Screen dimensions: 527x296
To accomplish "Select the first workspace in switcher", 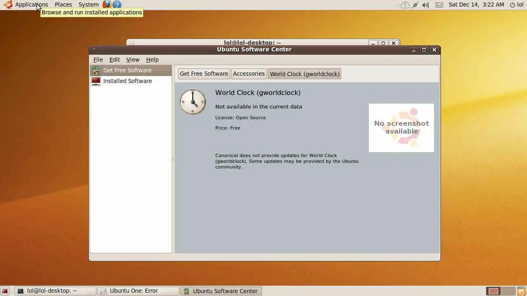I will pyautogui.click(x=493, y=291).
